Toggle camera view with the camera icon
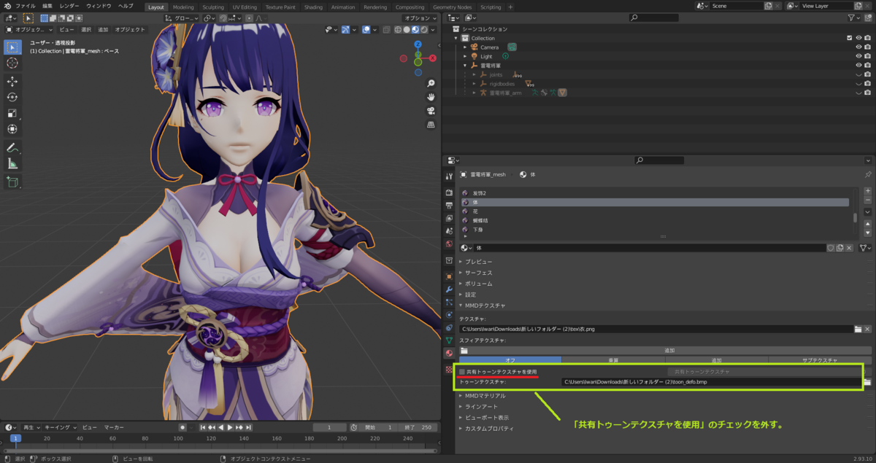This screenshot has height=463, width=876. coord(431,111)
